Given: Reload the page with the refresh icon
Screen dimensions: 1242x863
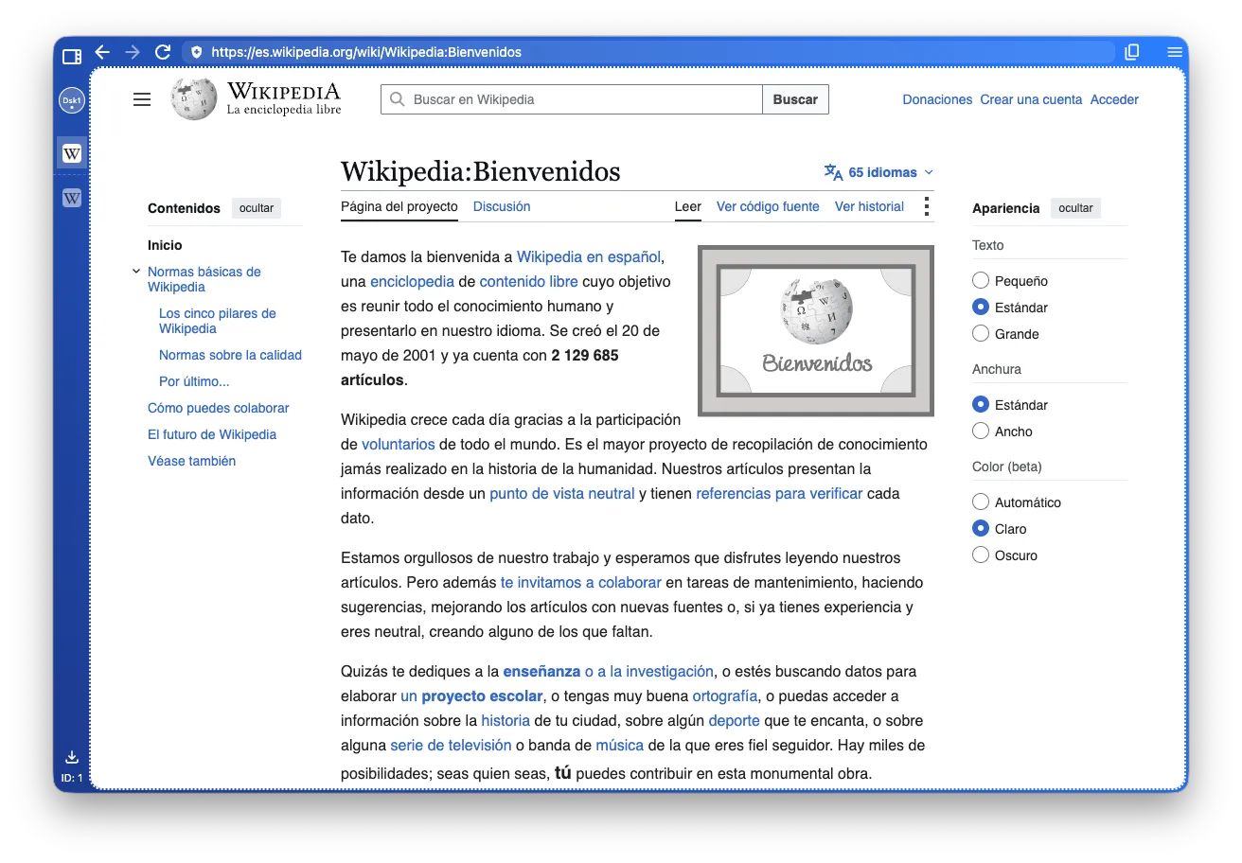Looking at the screenshot, I should tap(163, 52).
